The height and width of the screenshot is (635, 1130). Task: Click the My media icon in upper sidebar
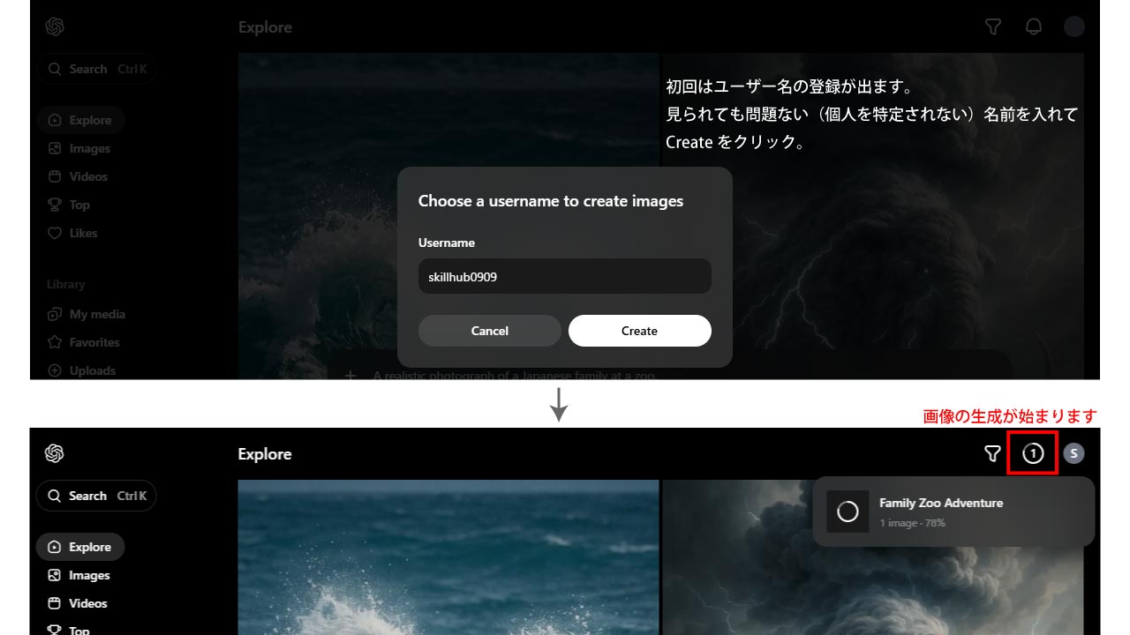55,314
